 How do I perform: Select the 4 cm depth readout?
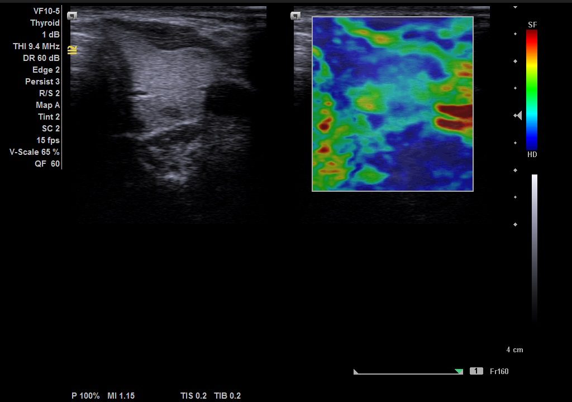click(x=514, y=350)
